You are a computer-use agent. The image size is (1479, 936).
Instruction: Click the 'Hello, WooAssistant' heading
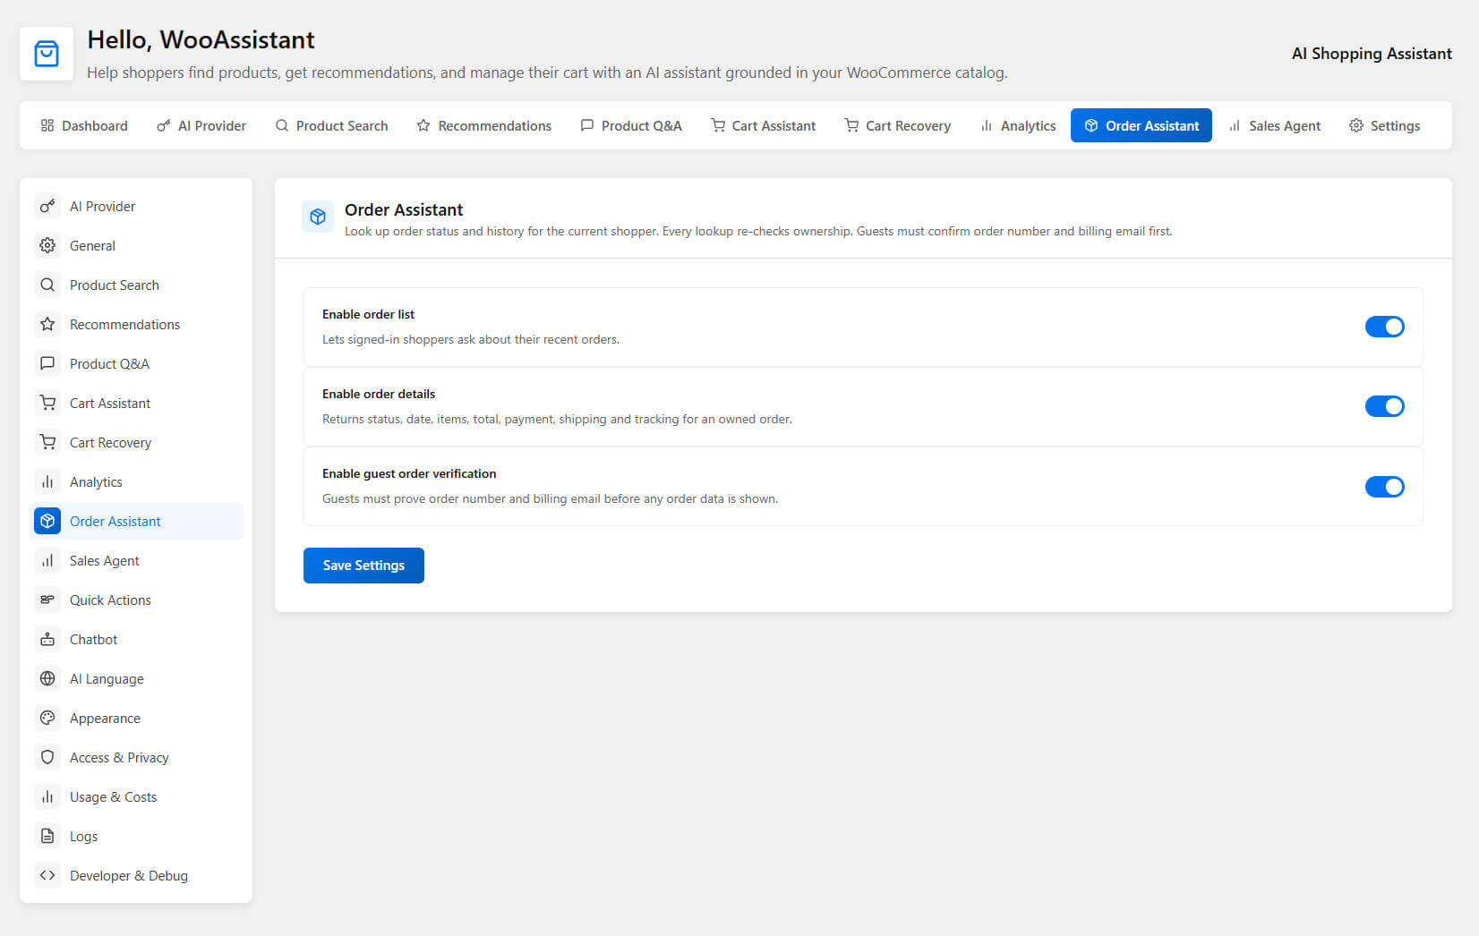(x=201, y=40)
